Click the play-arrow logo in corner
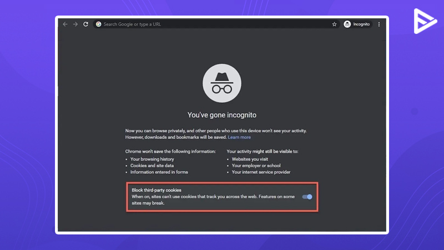This screenshot has height=250, width=444. click(425, 21)
